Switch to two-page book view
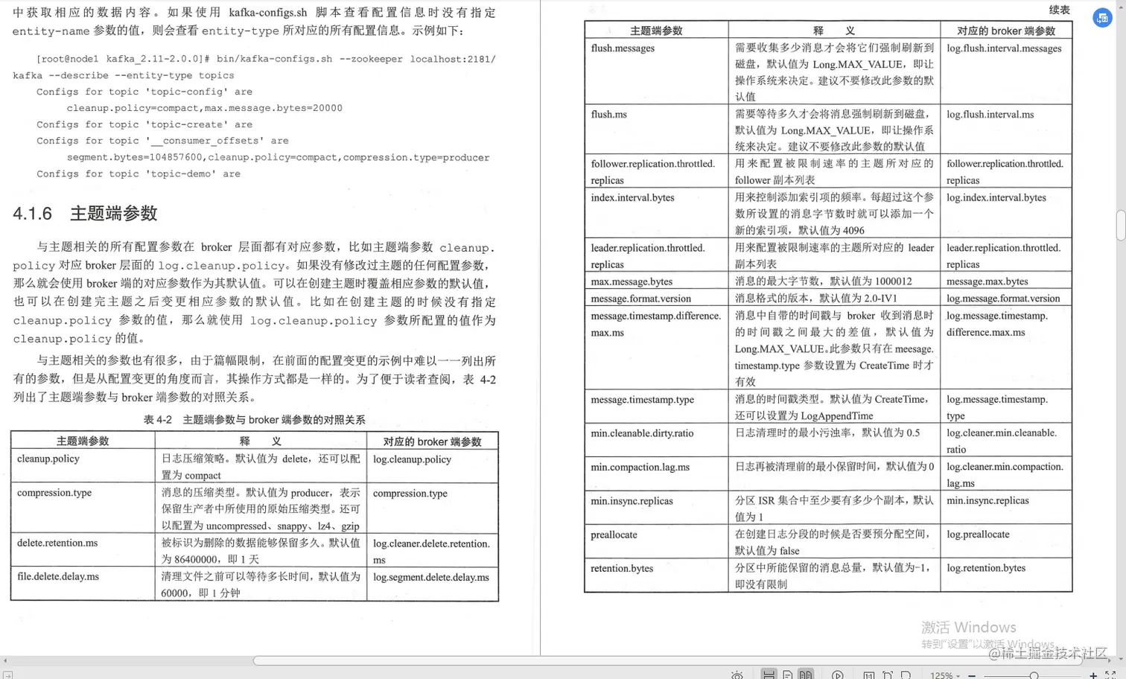Viewport: 1126px width, 679px height. pos(806,674)
